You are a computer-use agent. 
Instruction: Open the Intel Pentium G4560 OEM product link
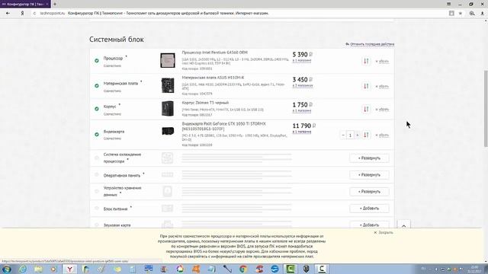tap(215, 53)
